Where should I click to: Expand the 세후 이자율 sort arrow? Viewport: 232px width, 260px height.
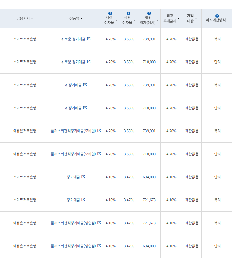pos(134,20)
